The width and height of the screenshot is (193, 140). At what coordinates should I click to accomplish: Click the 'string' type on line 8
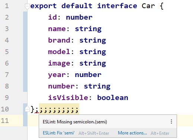97,87
